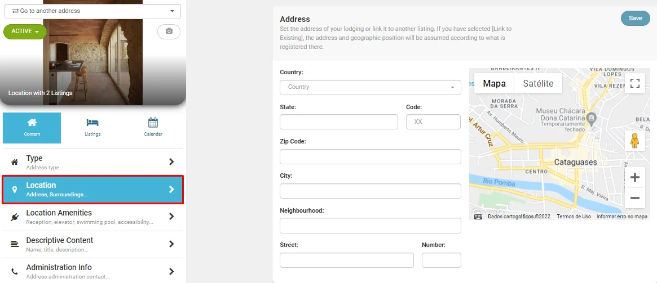Select the Mapa map view

(494, 84)
